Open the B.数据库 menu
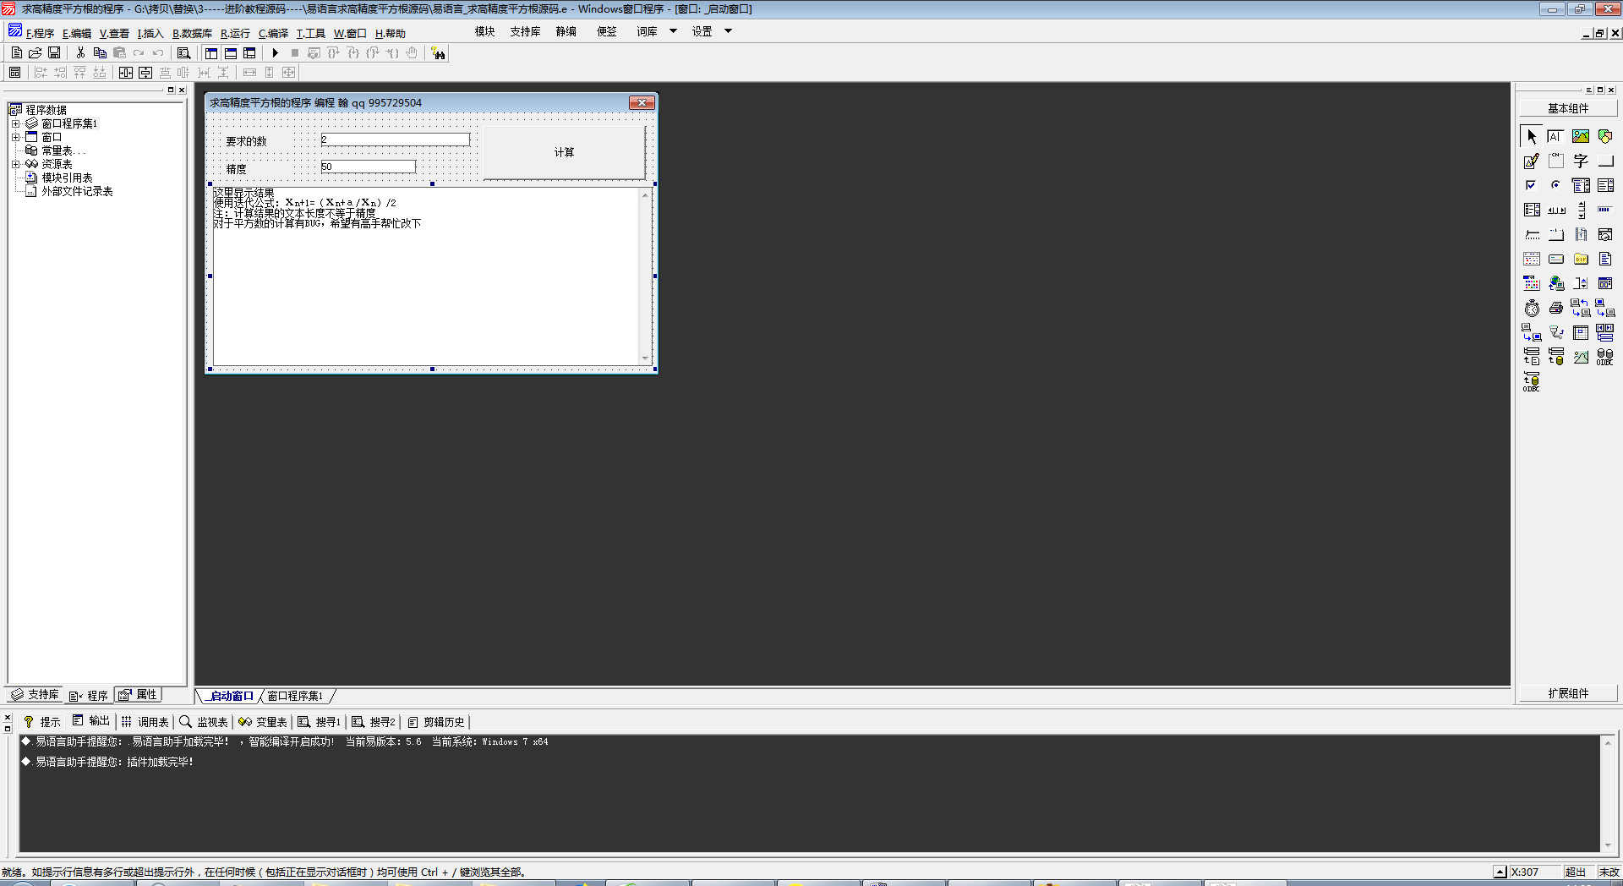This screenshot has width=1623, height=886. (192, 33)
